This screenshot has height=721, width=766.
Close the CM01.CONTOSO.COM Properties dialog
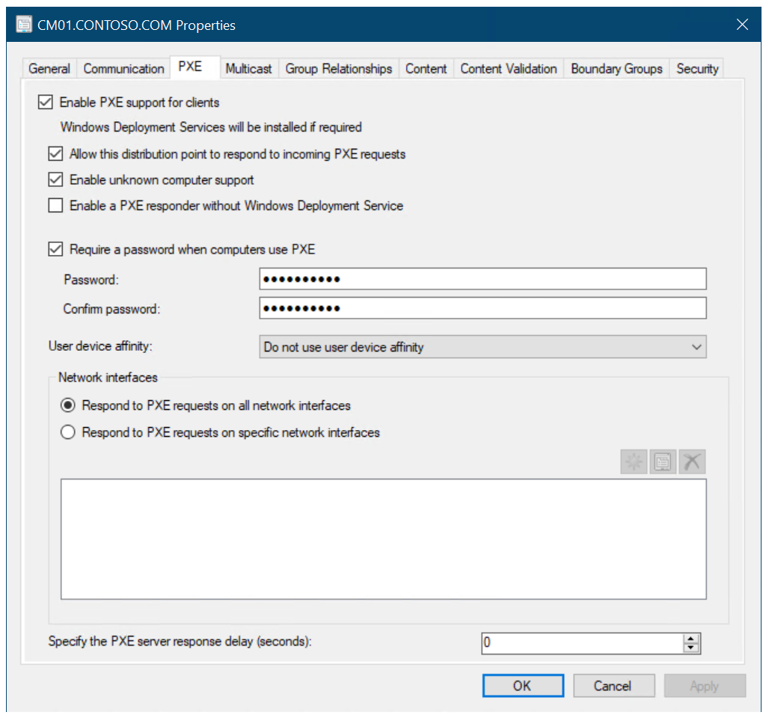tap(742, 25)
